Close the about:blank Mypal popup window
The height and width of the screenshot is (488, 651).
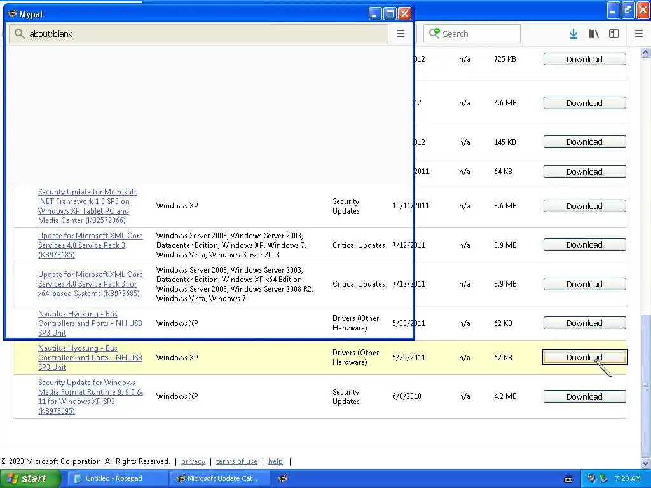404,14
